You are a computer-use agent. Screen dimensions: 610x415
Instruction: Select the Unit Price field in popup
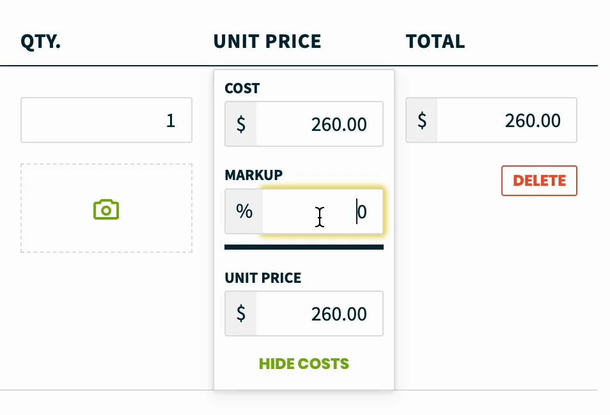tap(320, 313)
